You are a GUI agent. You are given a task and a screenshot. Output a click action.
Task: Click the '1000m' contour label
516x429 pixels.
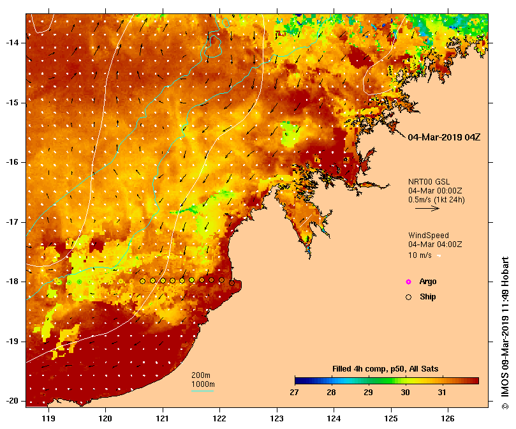pyautogui.click(x=203, y=384)
